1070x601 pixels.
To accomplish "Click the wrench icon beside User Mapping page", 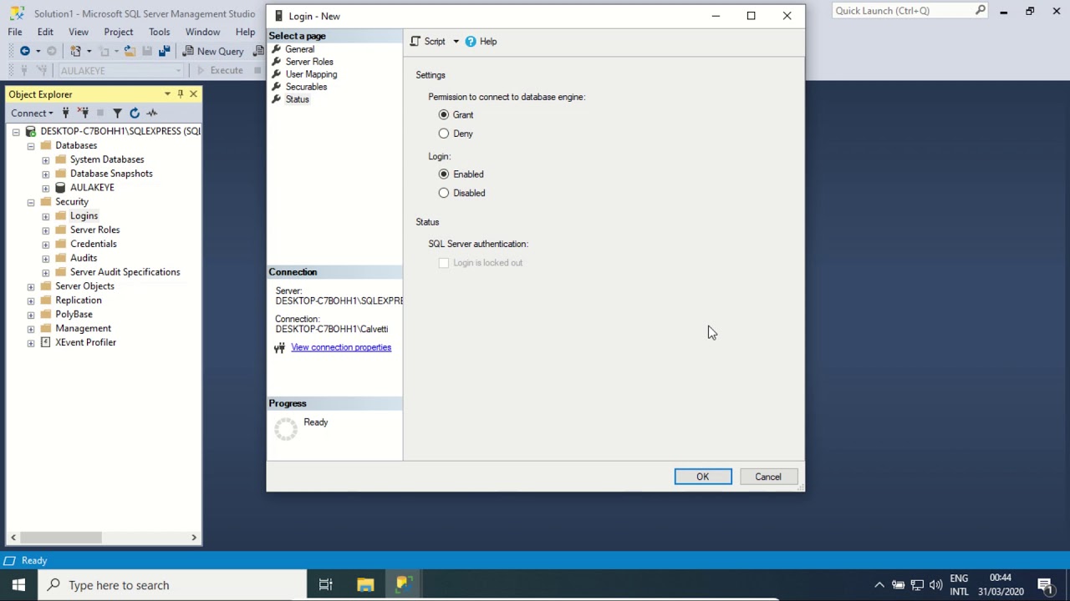I will click(276, 74).
